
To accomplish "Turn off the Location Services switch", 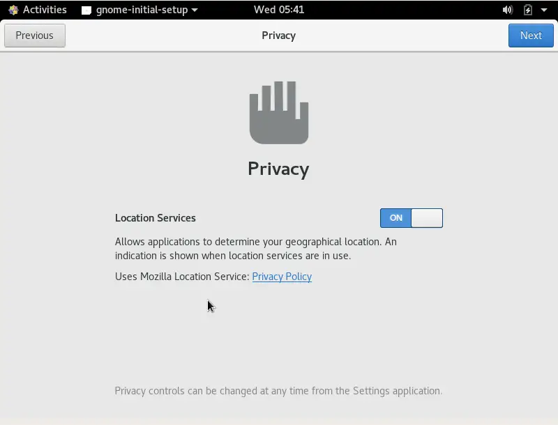I will pos(412,218).
